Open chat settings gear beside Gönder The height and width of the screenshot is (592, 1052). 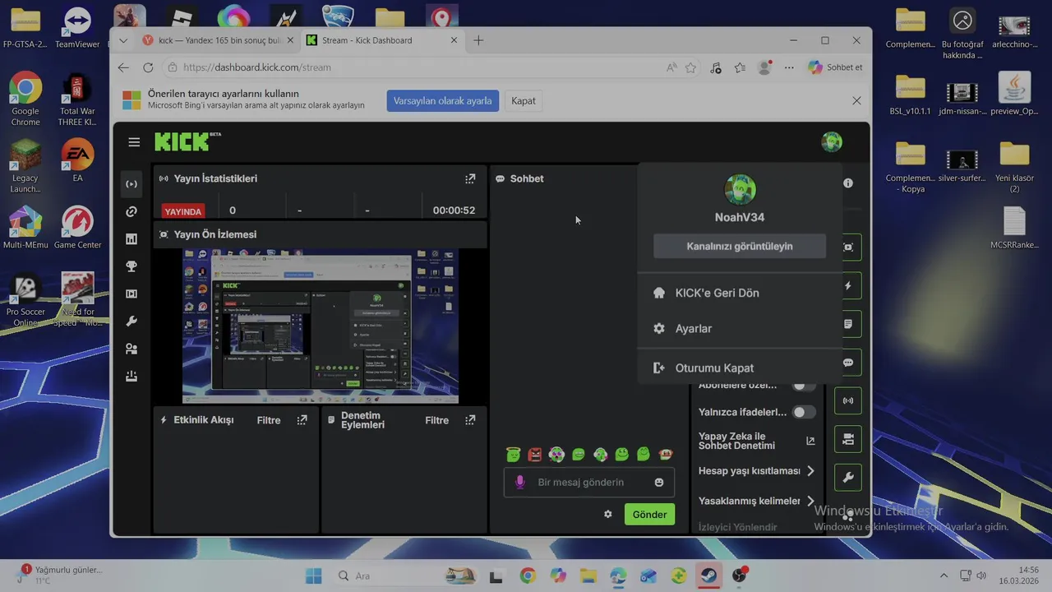coord(608,514)
